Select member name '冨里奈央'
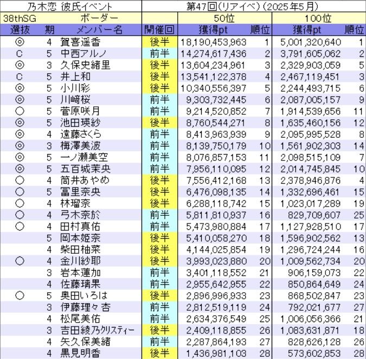The width and height of the screenshot is (366, 359). tap(80, 192)
